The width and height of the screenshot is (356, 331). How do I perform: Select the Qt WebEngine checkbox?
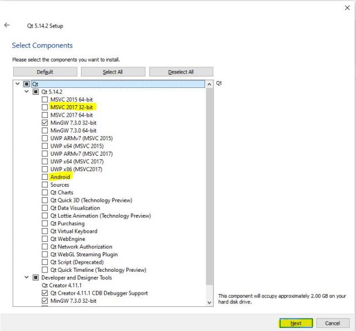[x=45, y=239]
